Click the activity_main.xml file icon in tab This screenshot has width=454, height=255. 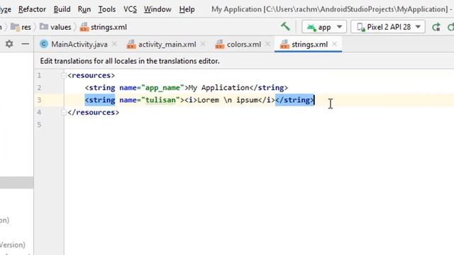(131, 44)
